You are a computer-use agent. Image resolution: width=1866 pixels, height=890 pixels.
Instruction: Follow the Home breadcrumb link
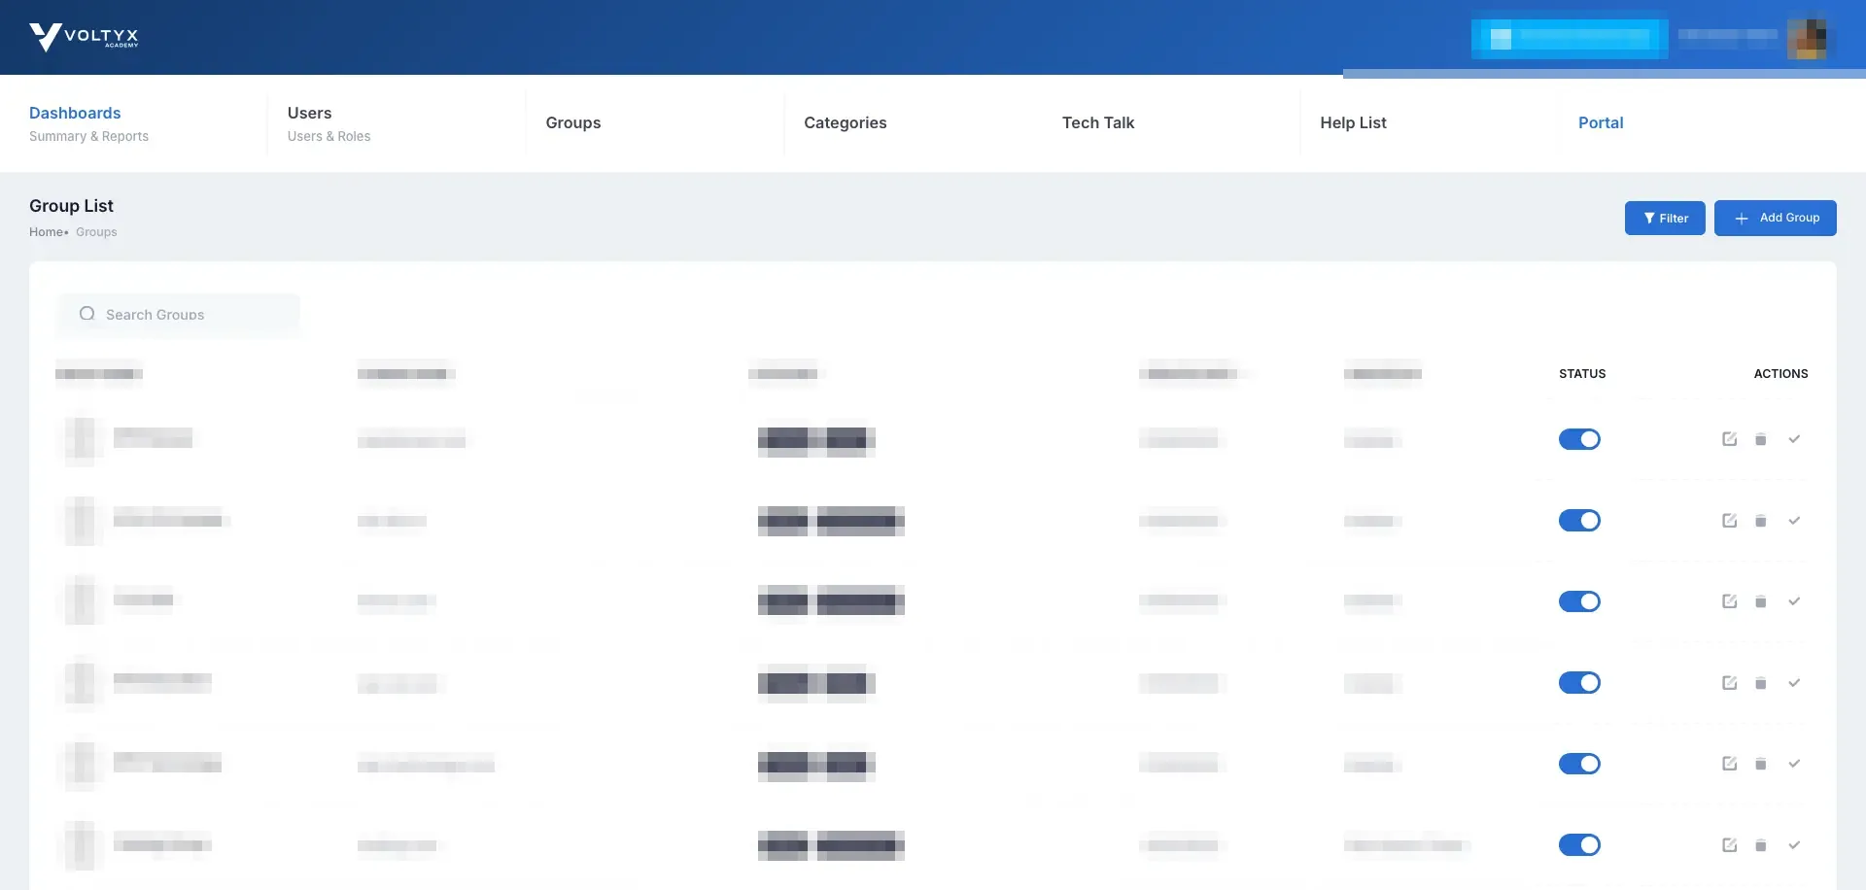[46, 232]
